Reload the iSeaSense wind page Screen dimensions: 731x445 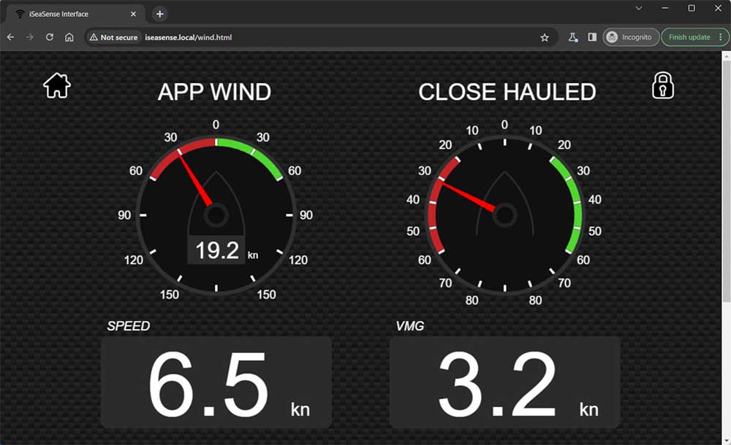(x=48, y=36)
